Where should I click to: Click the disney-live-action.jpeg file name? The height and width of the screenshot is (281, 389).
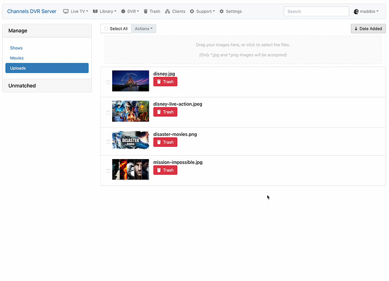click(178, 104)
